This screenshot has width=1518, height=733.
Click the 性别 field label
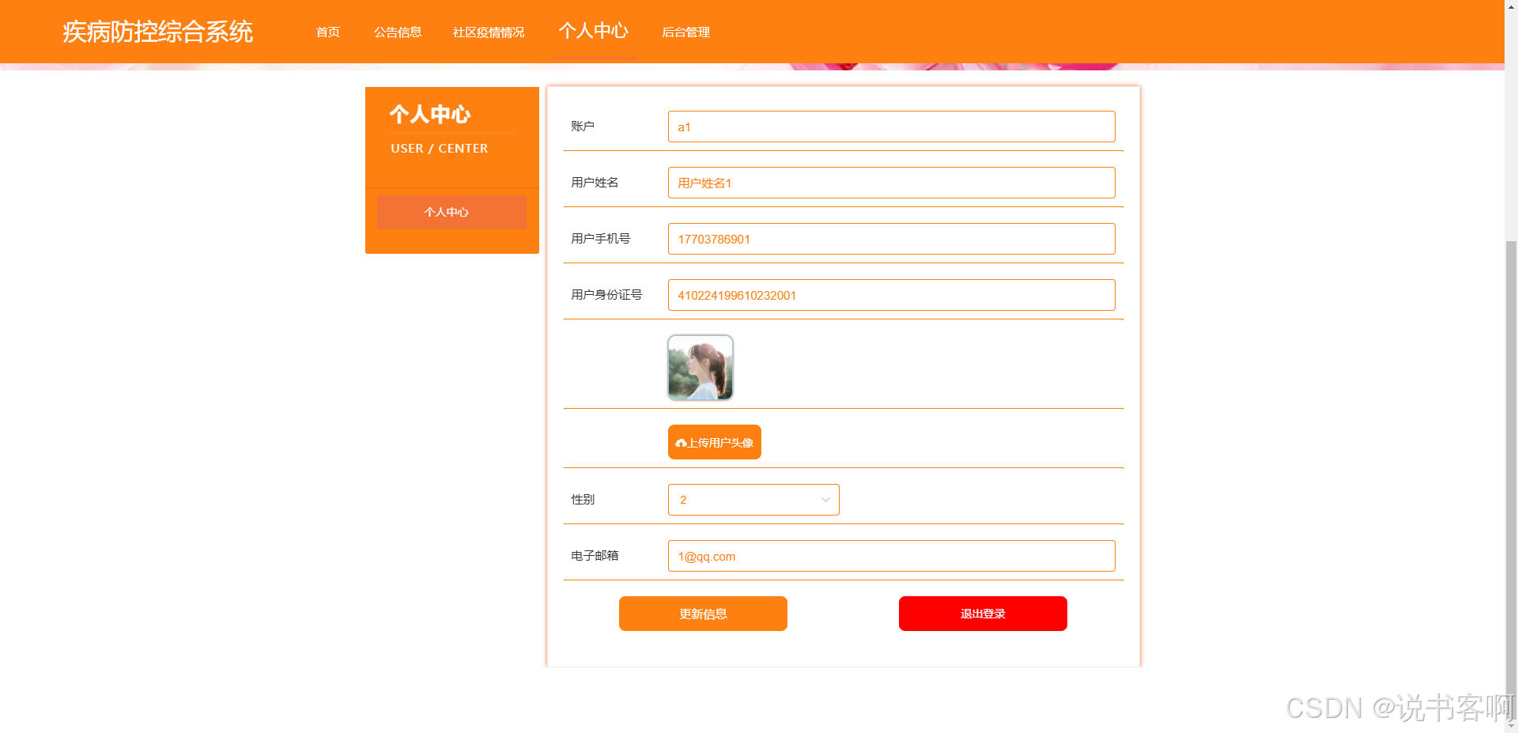pyautogui.click(x=583, y=500)
